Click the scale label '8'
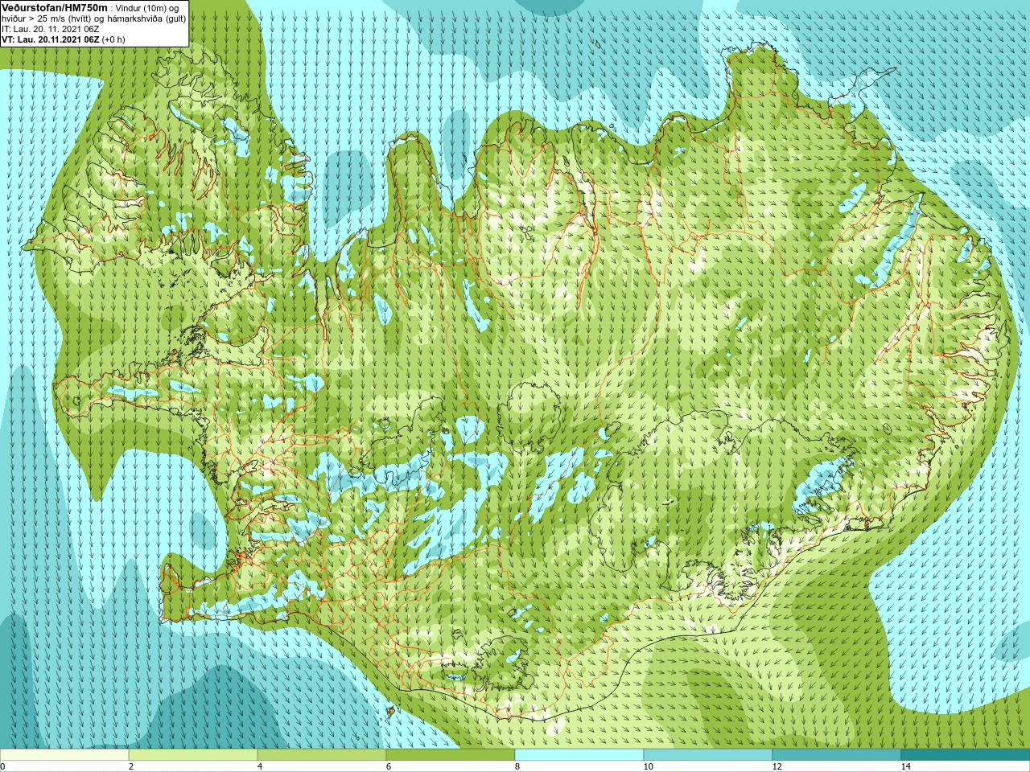 517,766
